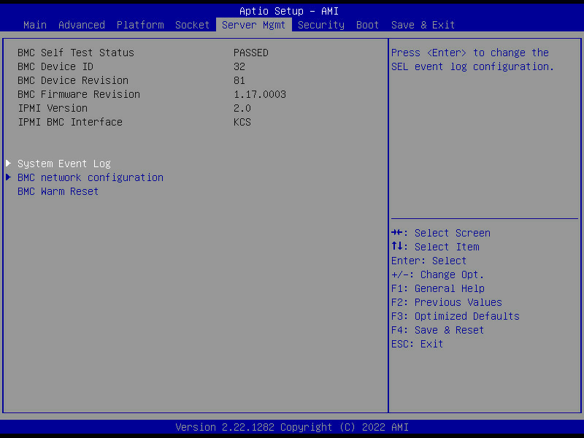Click the F3: Optimized Defaults hint
The height and width of the screenshot is (438, 584).
[455, 316]
